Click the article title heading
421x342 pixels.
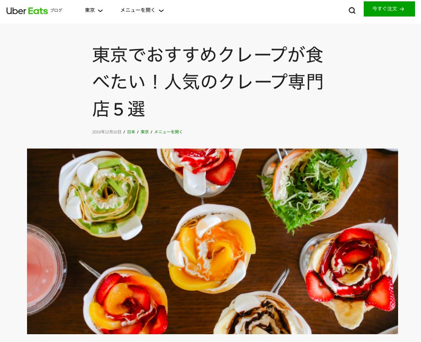(207, 82)
